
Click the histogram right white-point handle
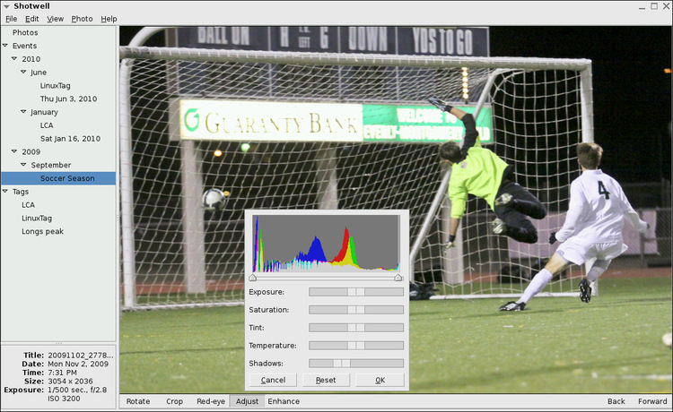pyautogui.click(x=398, y=278)
